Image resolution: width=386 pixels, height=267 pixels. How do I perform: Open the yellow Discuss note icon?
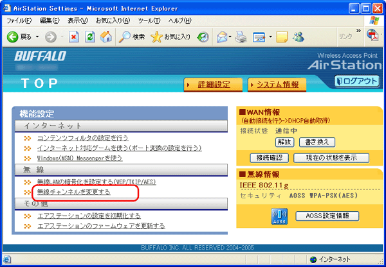282,37
